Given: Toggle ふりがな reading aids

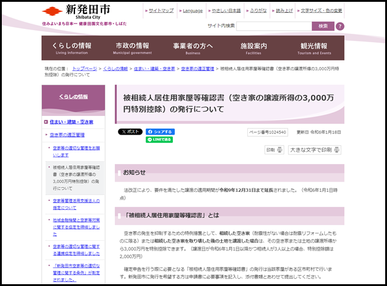Looking at the screenshot, I should [258, 10].
